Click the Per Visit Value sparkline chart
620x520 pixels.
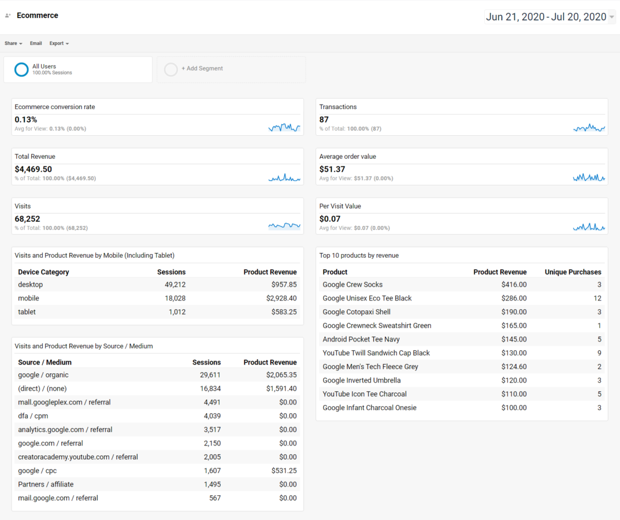[589, 227]
